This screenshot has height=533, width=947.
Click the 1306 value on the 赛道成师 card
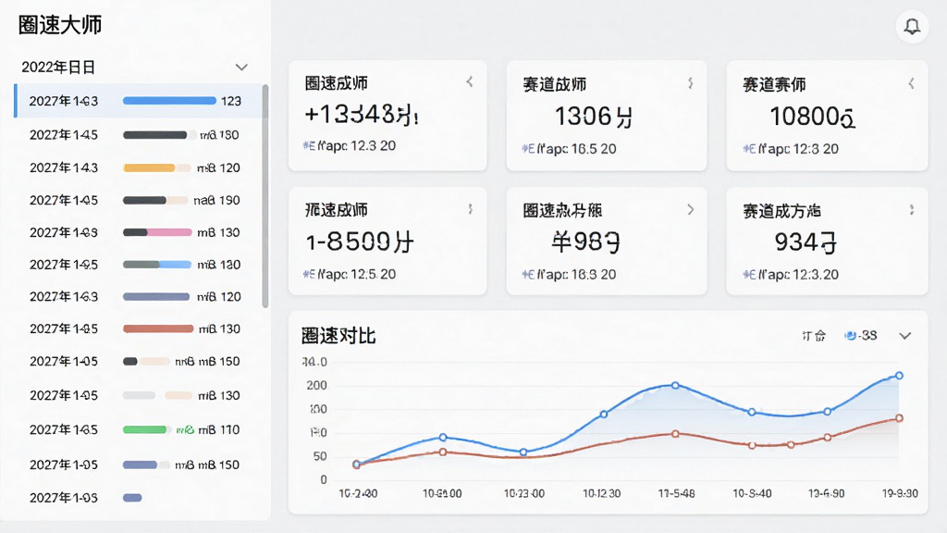click(x=594, y=116)
